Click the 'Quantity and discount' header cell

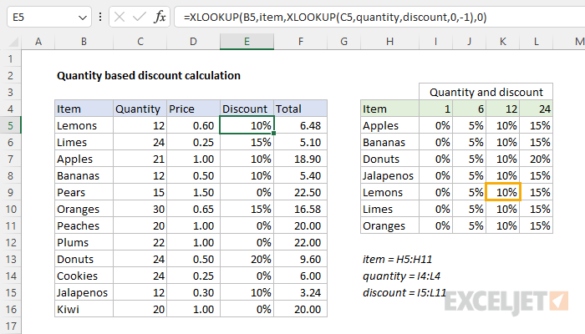pyautogui.click(x=486, y=92)
